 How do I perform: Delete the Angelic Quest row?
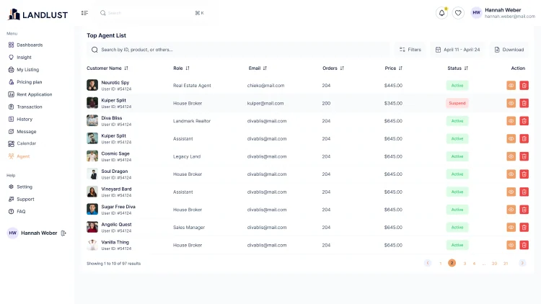click(x=524, y=228)
